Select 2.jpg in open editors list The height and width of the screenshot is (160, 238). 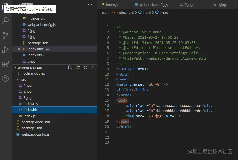[x=55, y=31]
